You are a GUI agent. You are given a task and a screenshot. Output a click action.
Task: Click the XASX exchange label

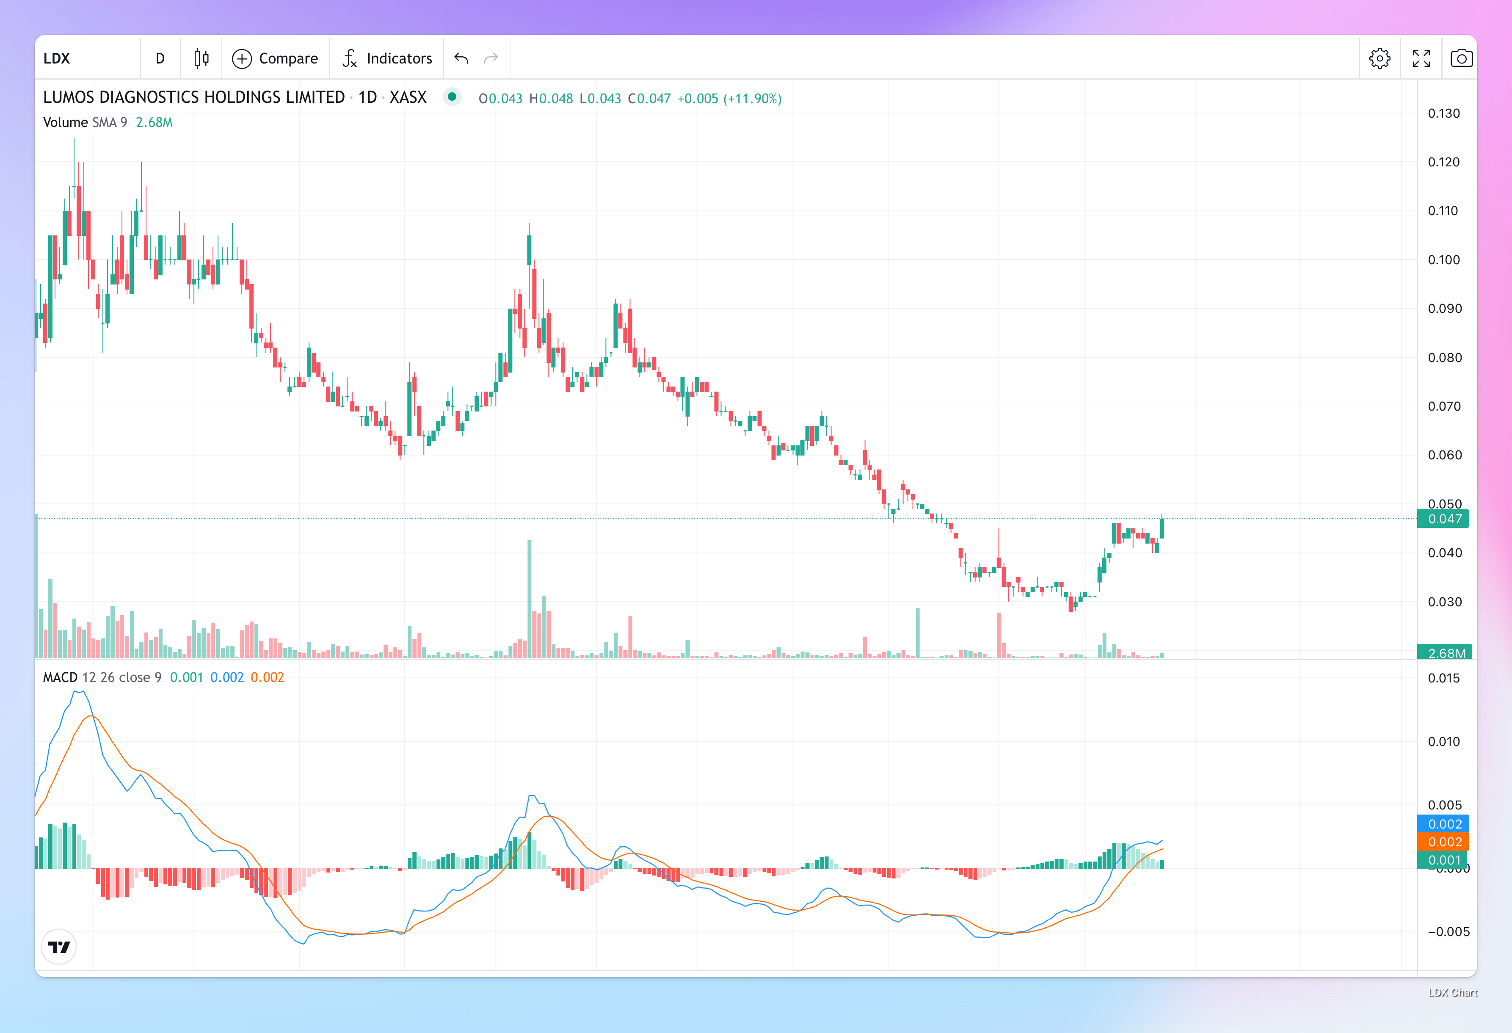(408, 97)
